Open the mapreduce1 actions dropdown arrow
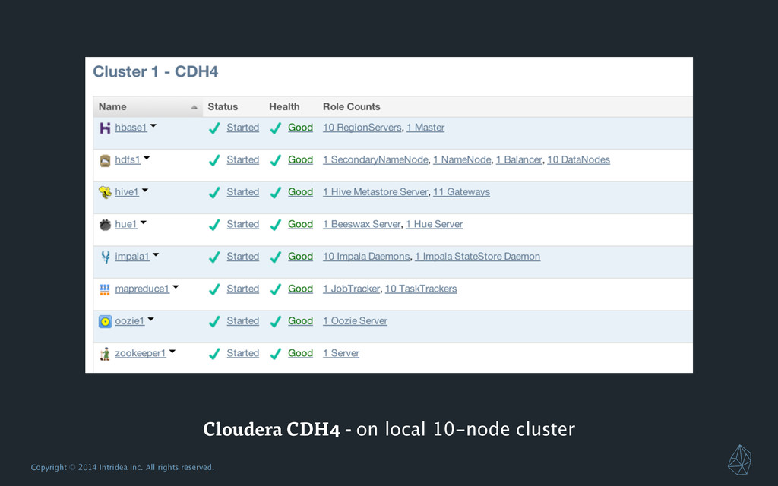 click(176, 287)
